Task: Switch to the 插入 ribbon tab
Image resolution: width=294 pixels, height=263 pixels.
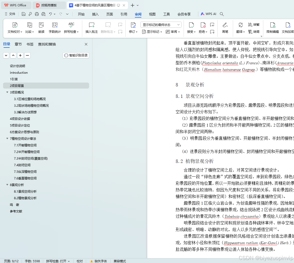Action: click(95, 14)
